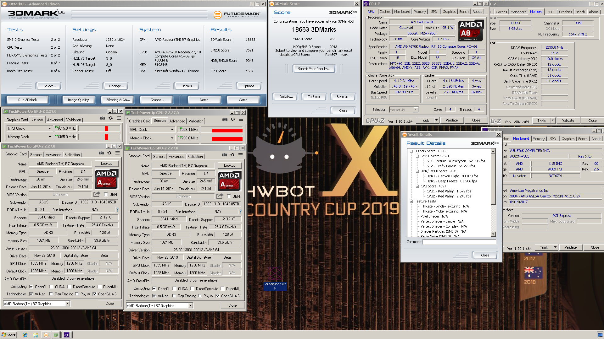
Task: Toggle DirectML checkbox in left GPU-Z window
Action: [x=99, y=287]
